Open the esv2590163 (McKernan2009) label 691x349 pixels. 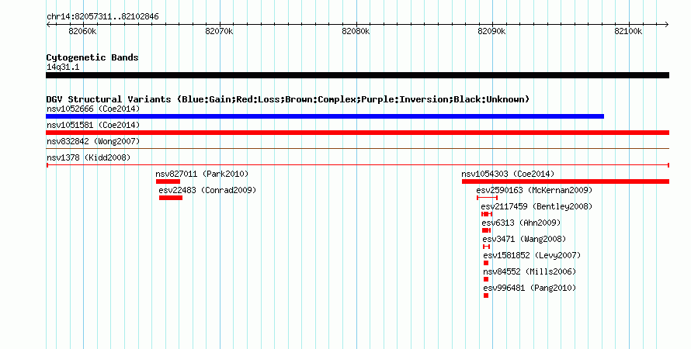tap(534, 190)
